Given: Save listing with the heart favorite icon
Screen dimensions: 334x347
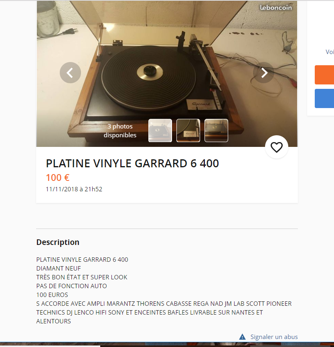Looking at the screenshot, I should point(277,147).
